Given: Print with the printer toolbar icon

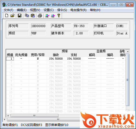Looking at the screenshot, I should pyautogui.click(x=40, y=16).
